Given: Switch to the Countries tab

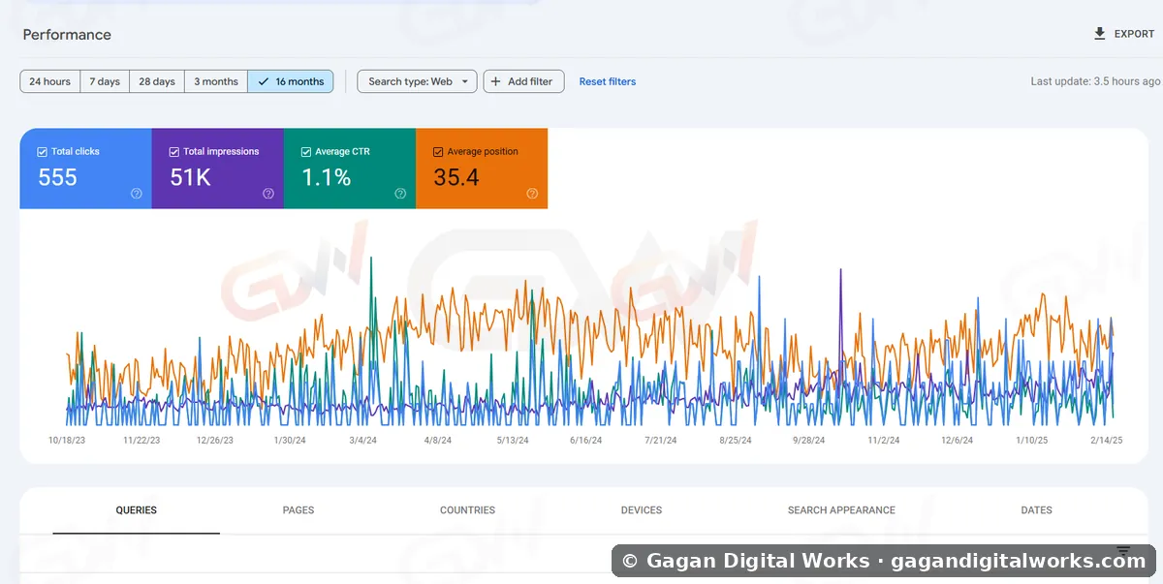Looking at the screenshot, I should point(467,510).
